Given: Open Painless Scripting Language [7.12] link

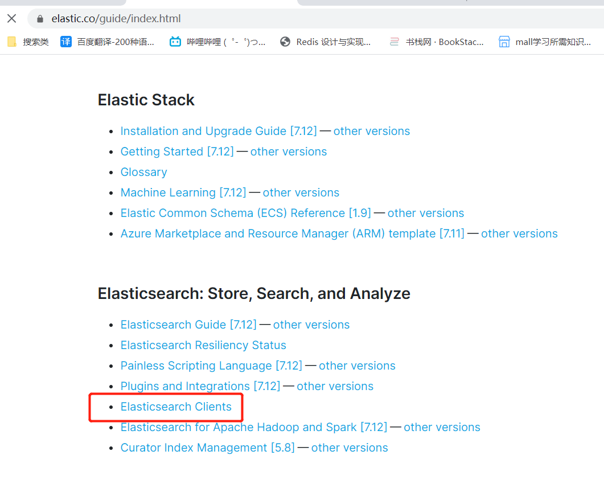Looking at the screenshot, I should (x=211, y=365).
